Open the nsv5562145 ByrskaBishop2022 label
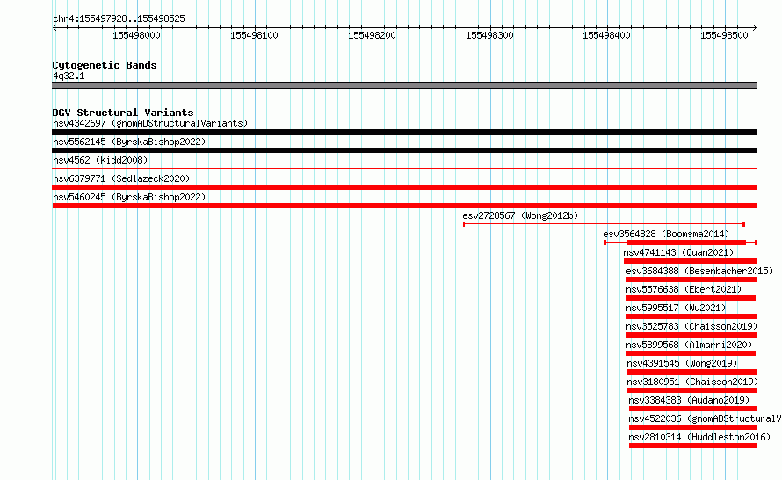 (x=129, y=142)
